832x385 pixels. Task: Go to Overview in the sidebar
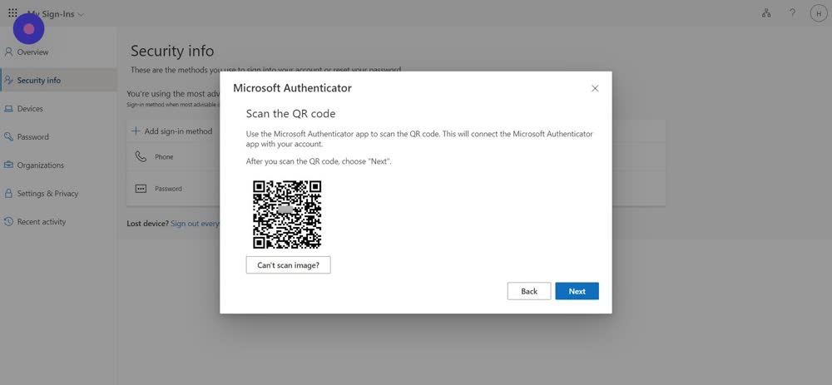pyautogui.click(x=58, y=52)
